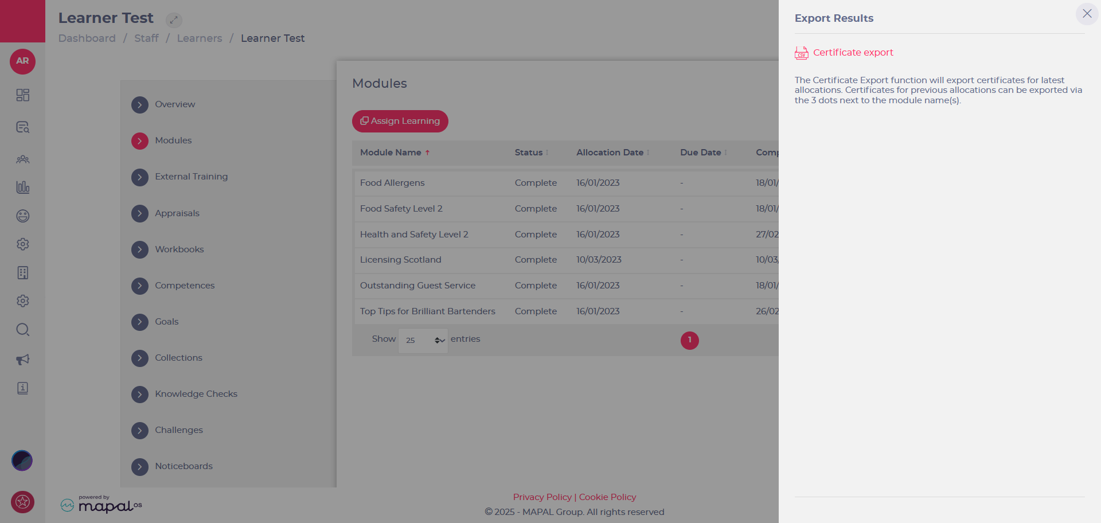Screen dimensions: 1101x523
Task: Expand the Overview section
Action: 140,104
